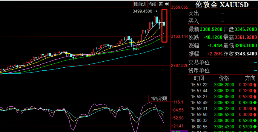Click the 时间 column header
The image size is (258, 132).
click(x=199, y=78)
